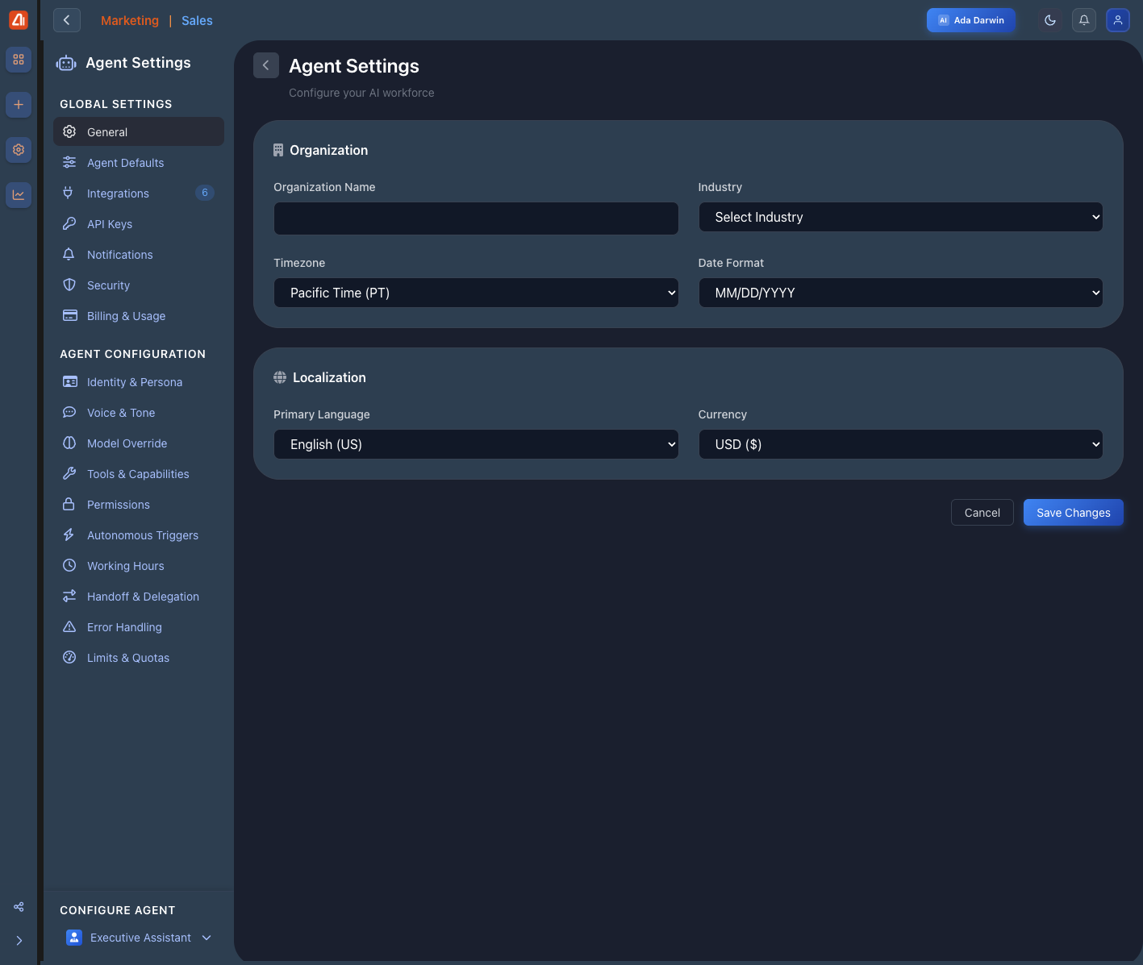Select General in Global Settings

pyautogui.click(x=139, y=132)
